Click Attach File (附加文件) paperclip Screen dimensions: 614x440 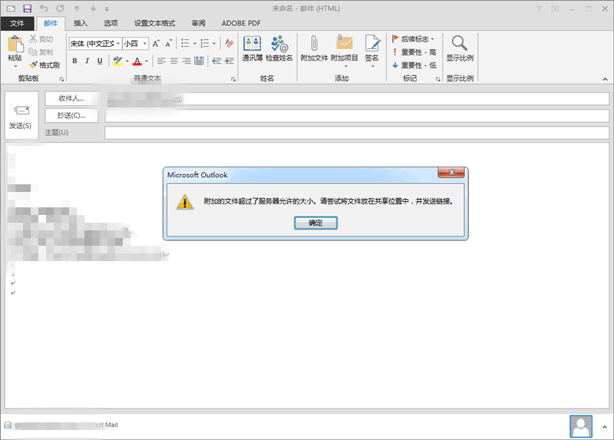tap(315, 48)
